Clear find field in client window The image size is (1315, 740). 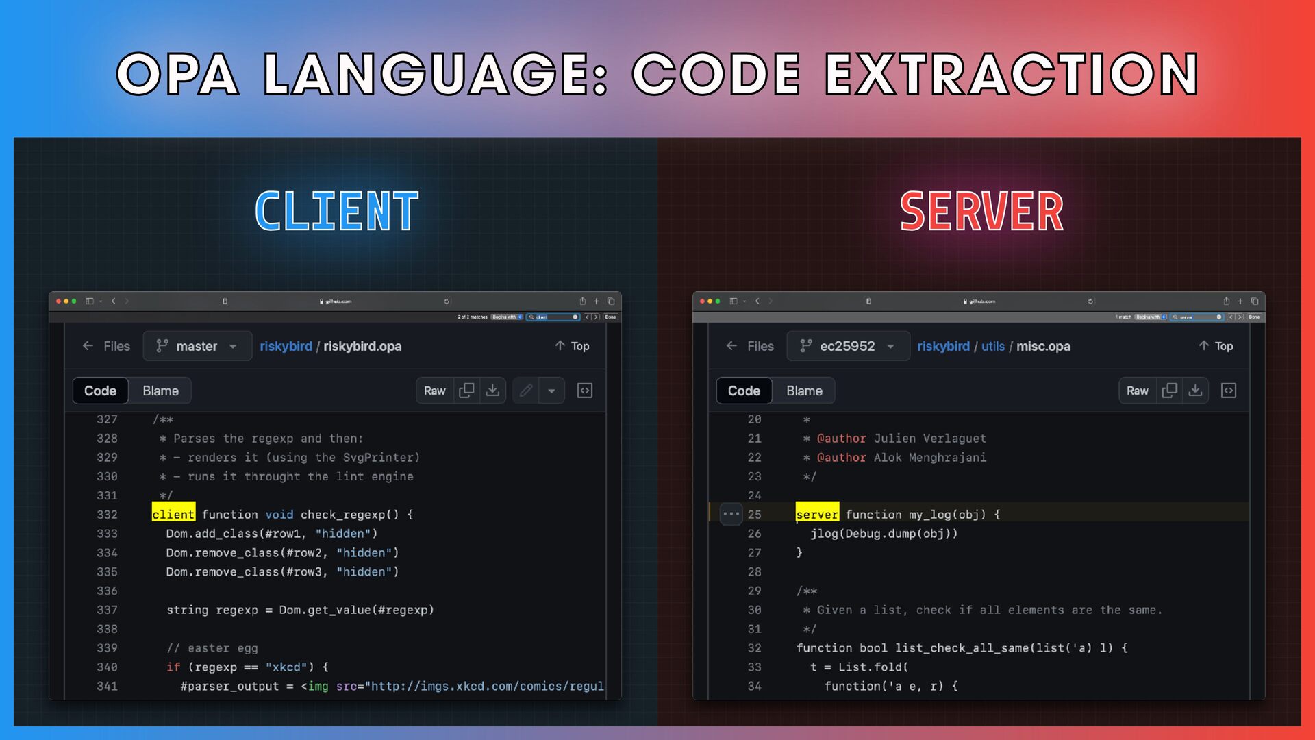tap(575, 317)
